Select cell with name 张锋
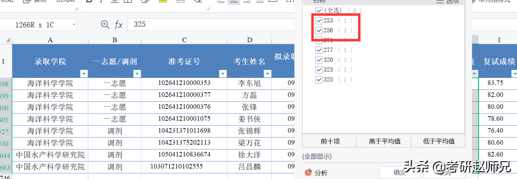This screenshot has height=179, width=517. point(250,107)
